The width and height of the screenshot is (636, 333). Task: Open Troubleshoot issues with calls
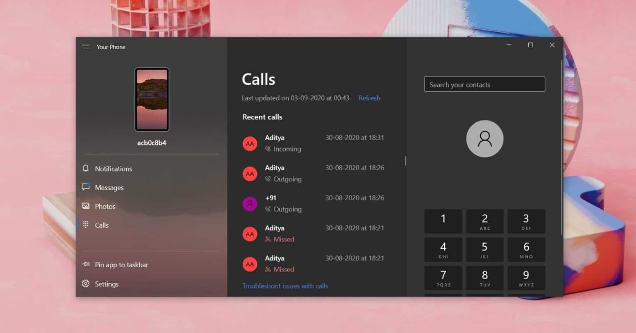click(285, 285)
